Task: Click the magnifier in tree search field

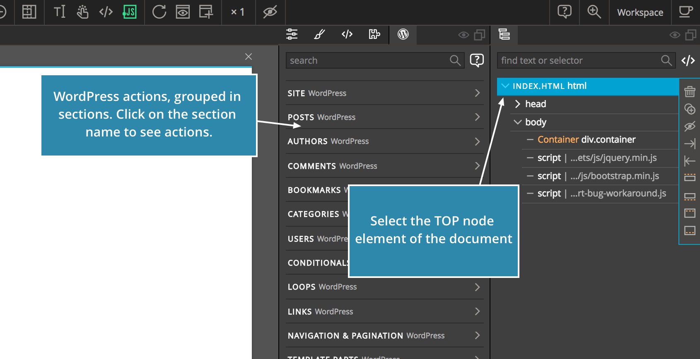Action: [x=666, y=60]
